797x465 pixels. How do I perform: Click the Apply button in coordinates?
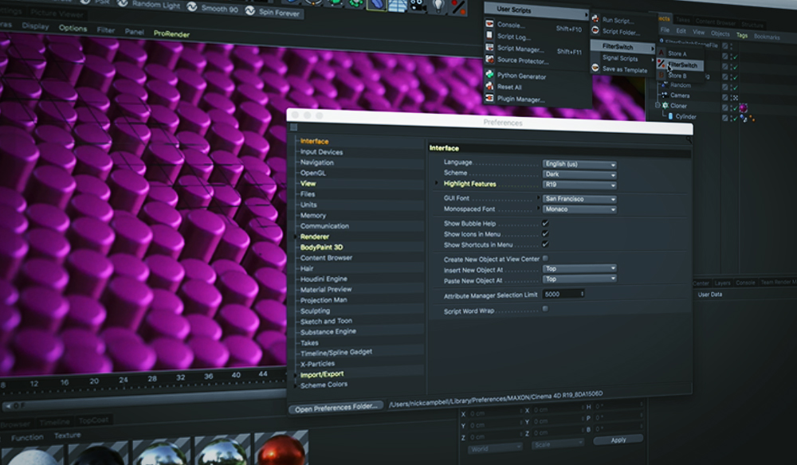coord(618,440)
